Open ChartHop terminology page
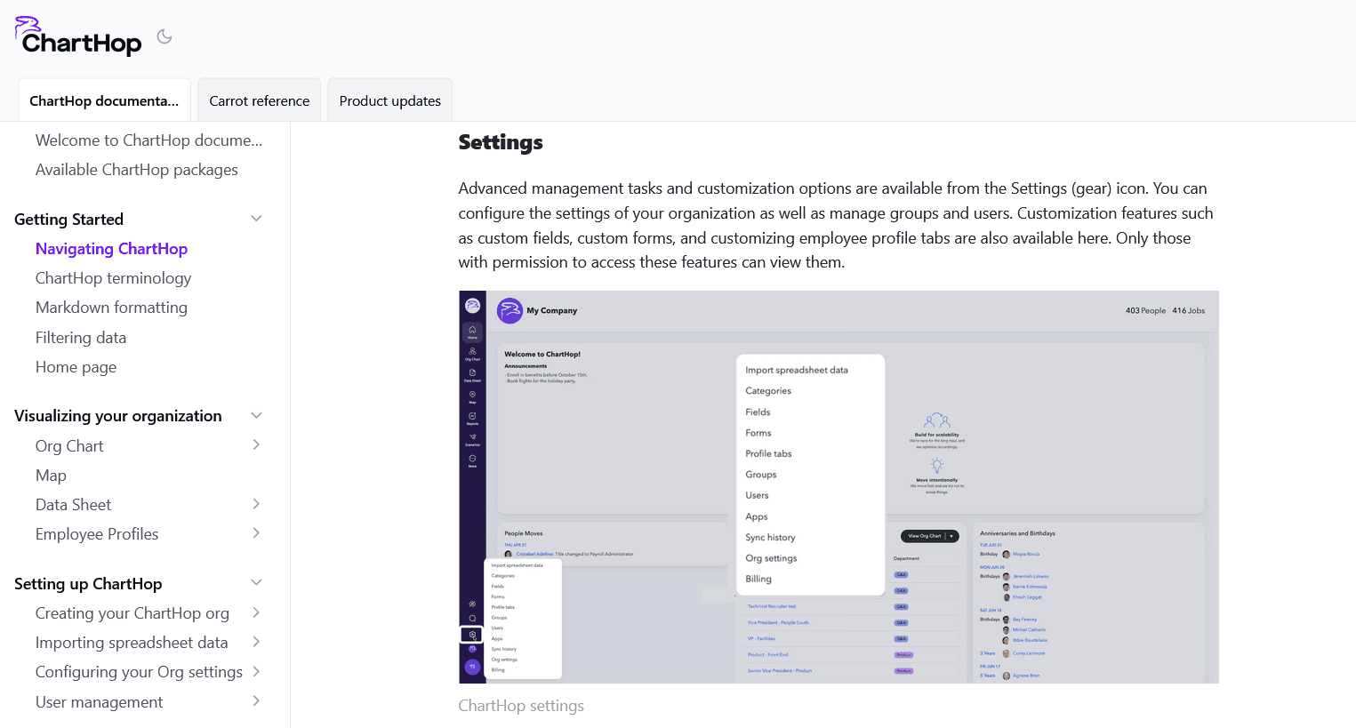1356x728 pixels. (x=113, y=278)
